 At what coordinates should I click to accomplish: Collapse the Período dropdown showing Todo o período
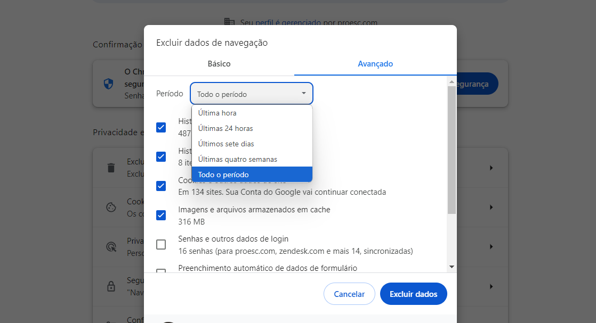point(251,93)
